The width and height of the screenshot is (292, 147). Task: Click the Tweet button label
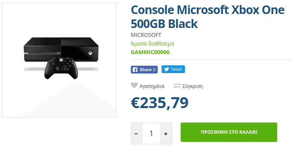click(x=176, y=69)
